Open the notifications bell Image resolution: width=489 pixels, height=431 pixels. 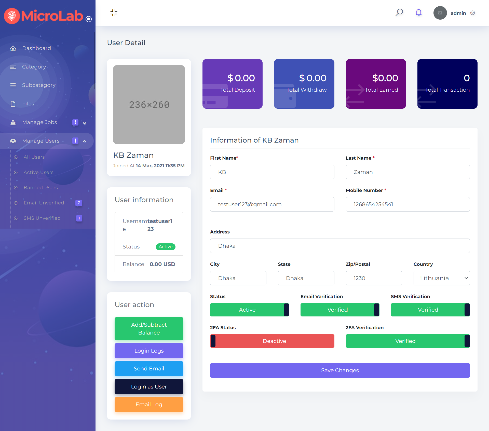418,12
